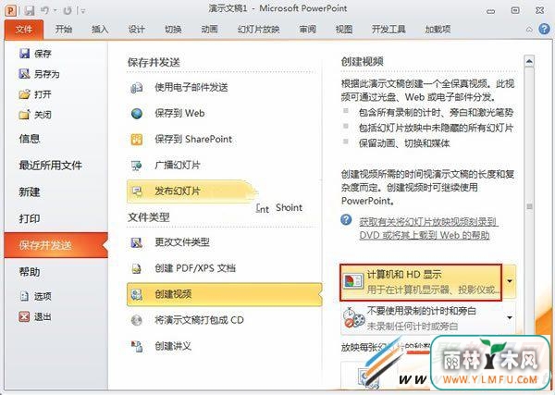Click the 保存到 SharePoint option
The image size is (555, 395).
(224, 139)
